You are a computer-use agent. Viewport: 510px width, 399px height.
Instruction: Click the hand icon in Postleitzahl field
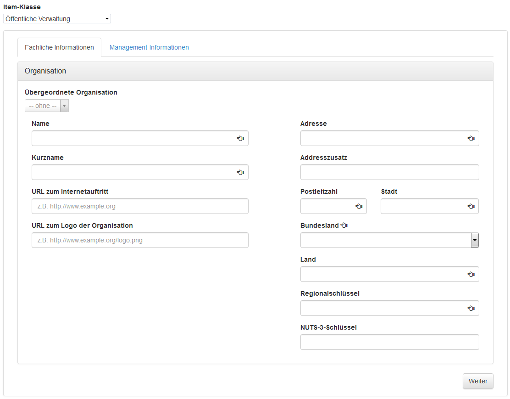359,206
